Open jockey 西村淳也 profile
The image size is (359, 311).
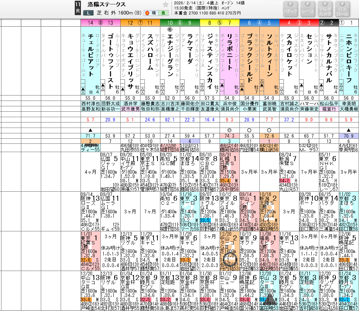(91, 103)
